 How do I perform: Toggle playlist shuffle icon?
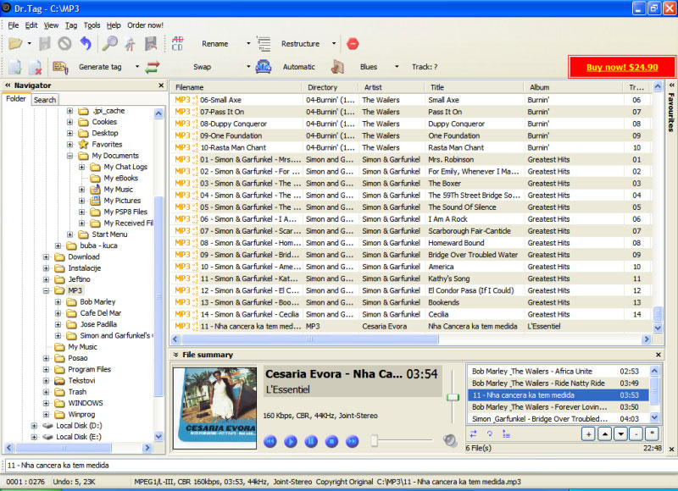[x=474, y=433]
